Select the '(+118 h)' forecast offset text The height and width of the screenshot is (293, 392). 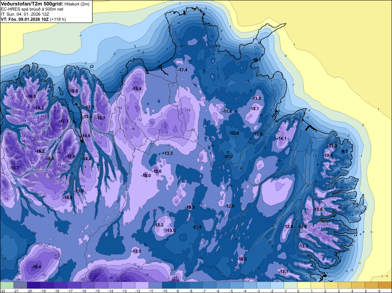pos(58,19)
